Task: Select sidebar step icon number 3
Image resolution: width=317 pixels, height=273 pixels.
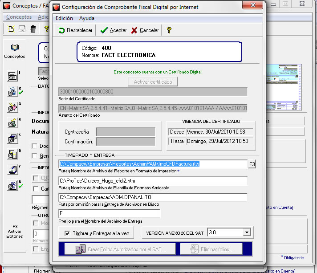Action: [13, 107]
